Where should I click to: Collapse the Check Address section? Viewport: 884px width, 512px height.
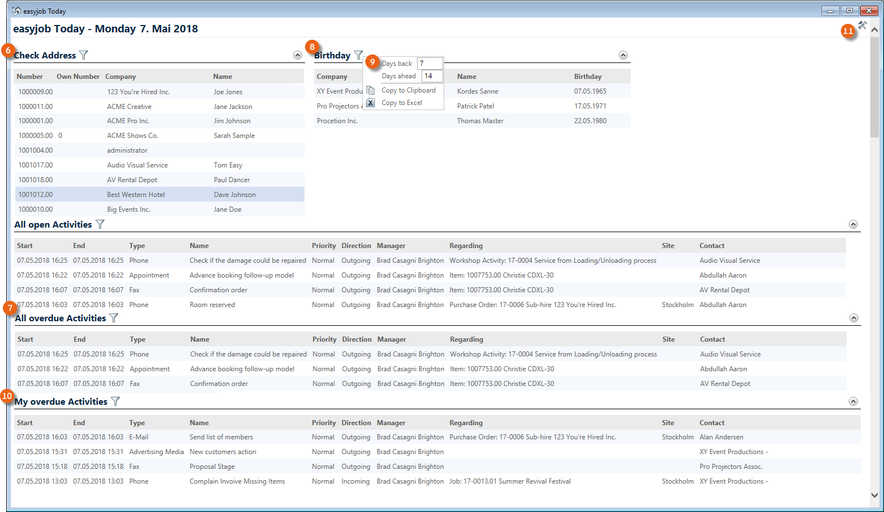pos(297,55)
